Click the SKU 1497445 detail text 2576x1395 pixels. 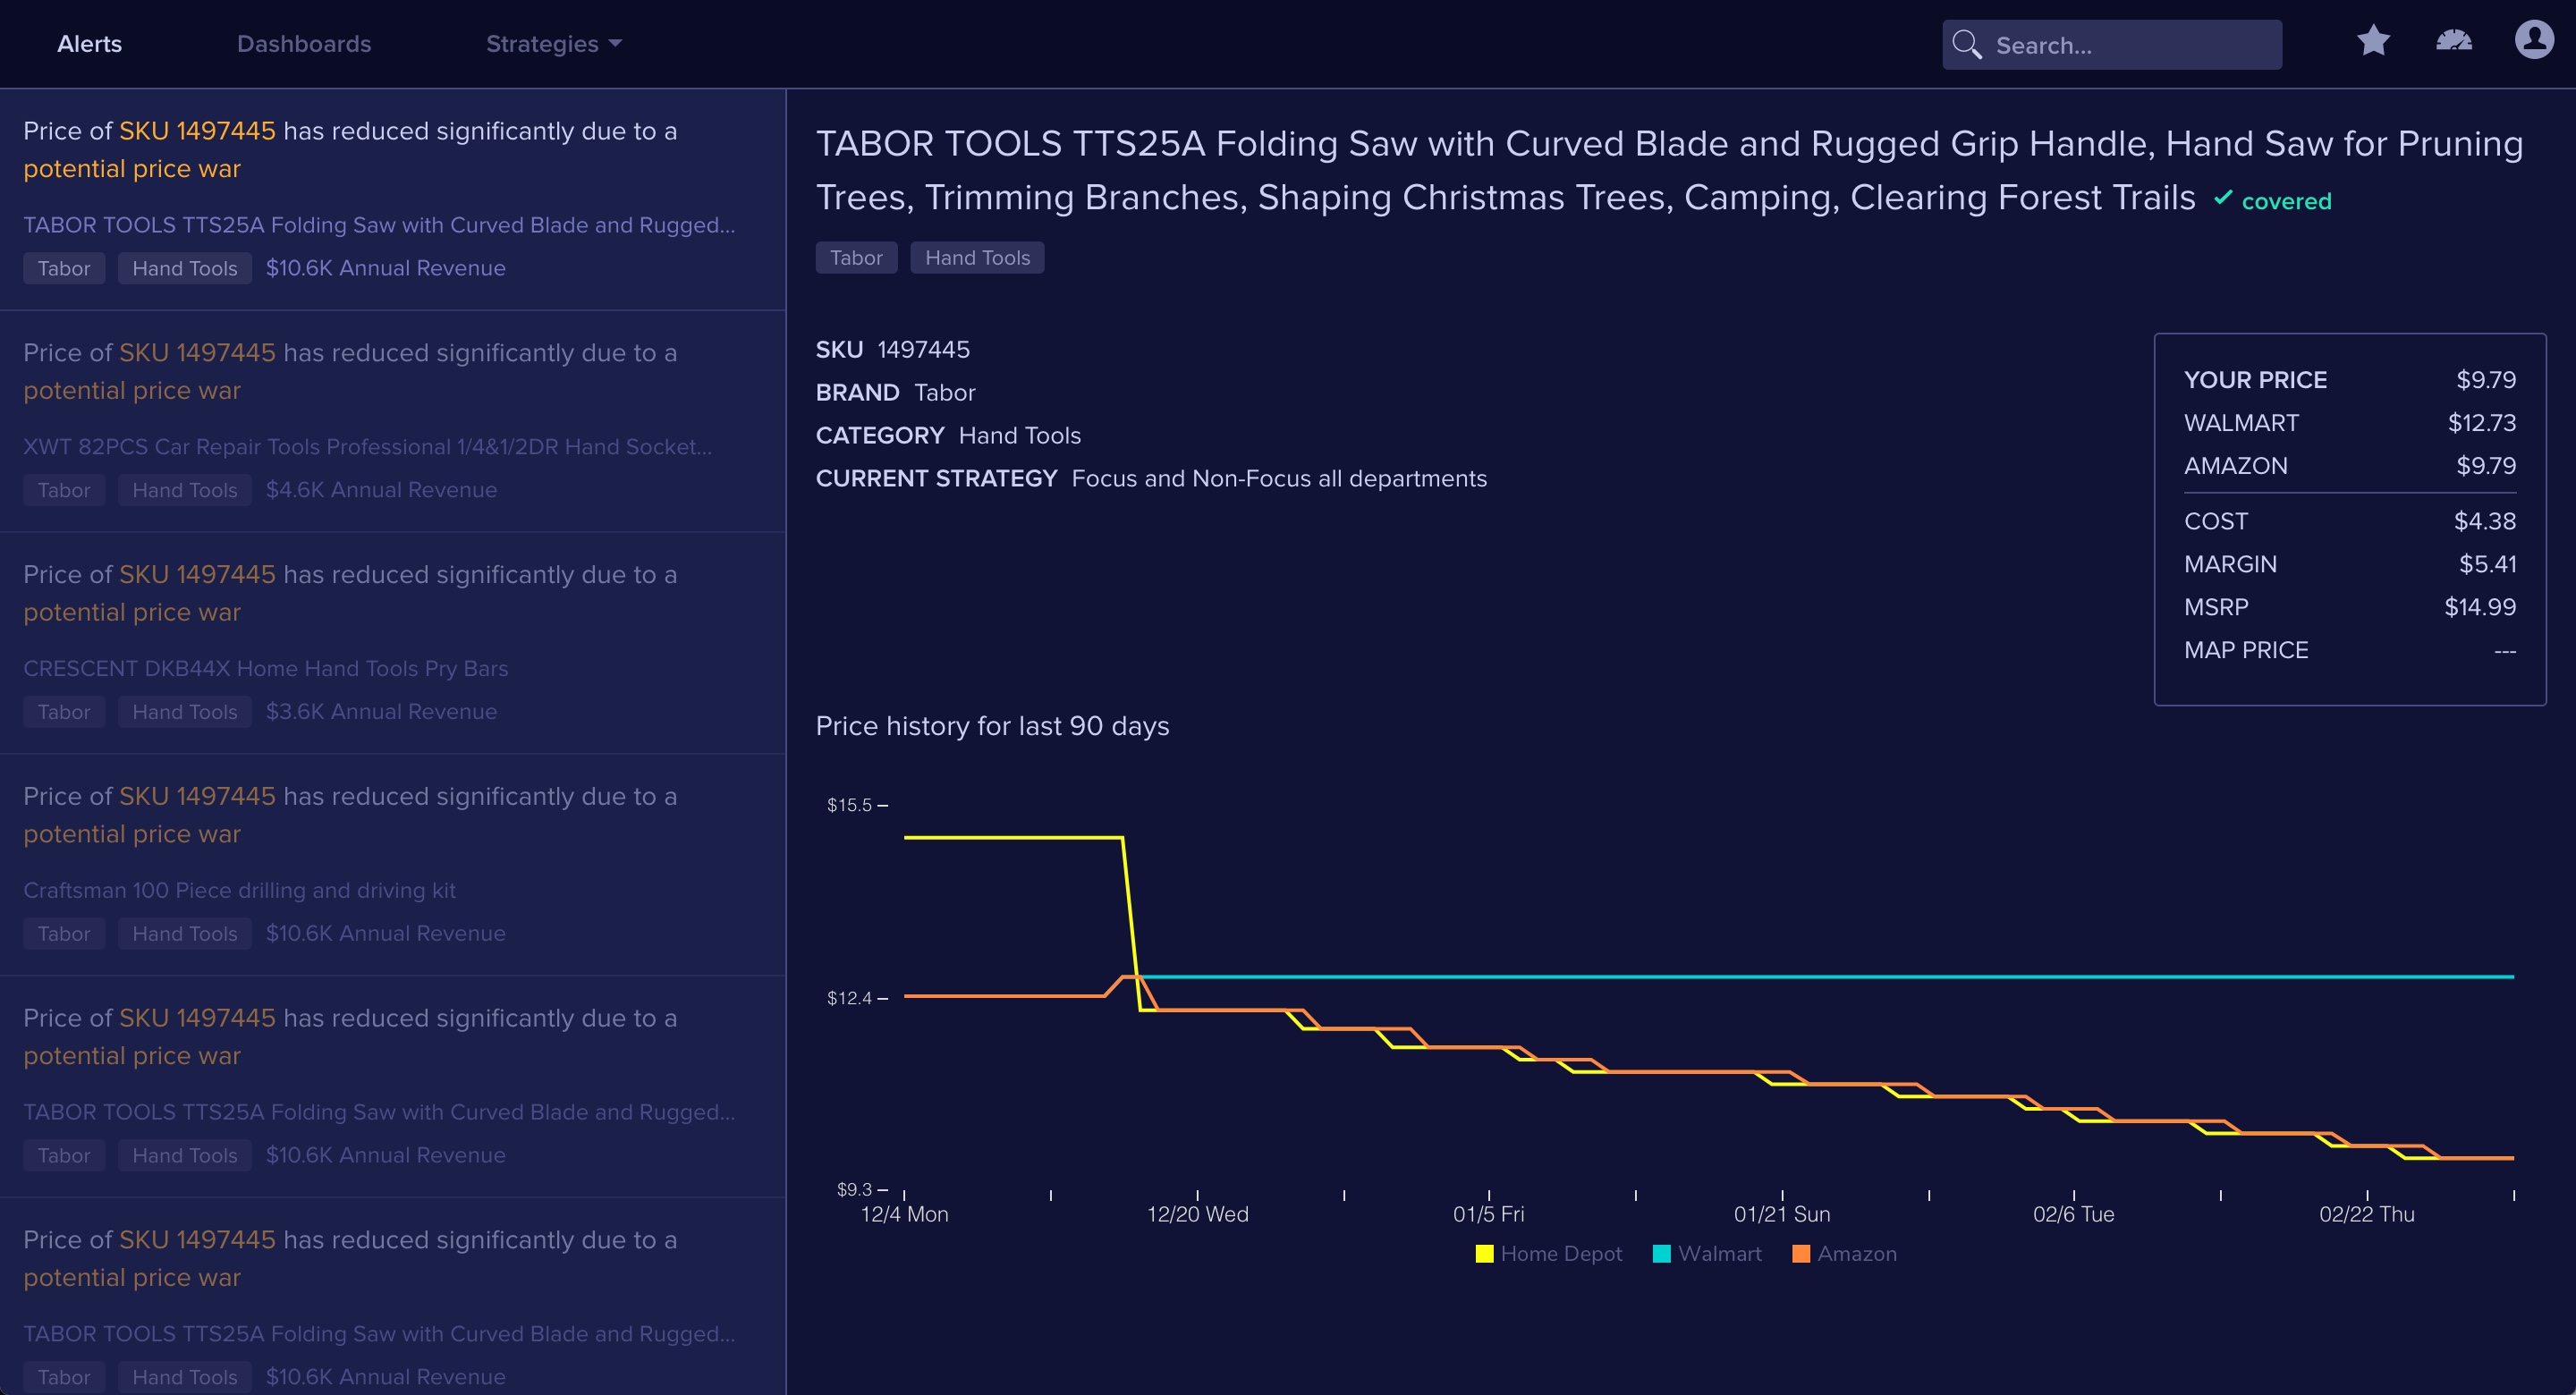pyautogui.click(x=892, y=350)
